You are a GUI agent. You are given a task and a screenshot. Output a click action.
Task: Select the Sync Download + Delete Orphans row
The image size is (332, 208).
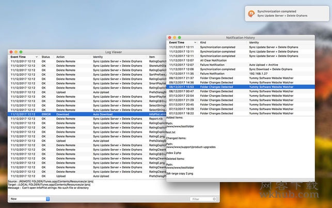[240, 69]
